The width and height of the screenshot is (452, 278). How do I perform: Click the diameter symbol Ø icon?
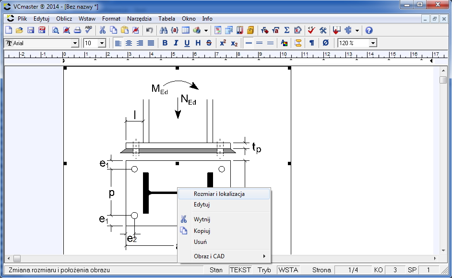click(x=326, y=43)
